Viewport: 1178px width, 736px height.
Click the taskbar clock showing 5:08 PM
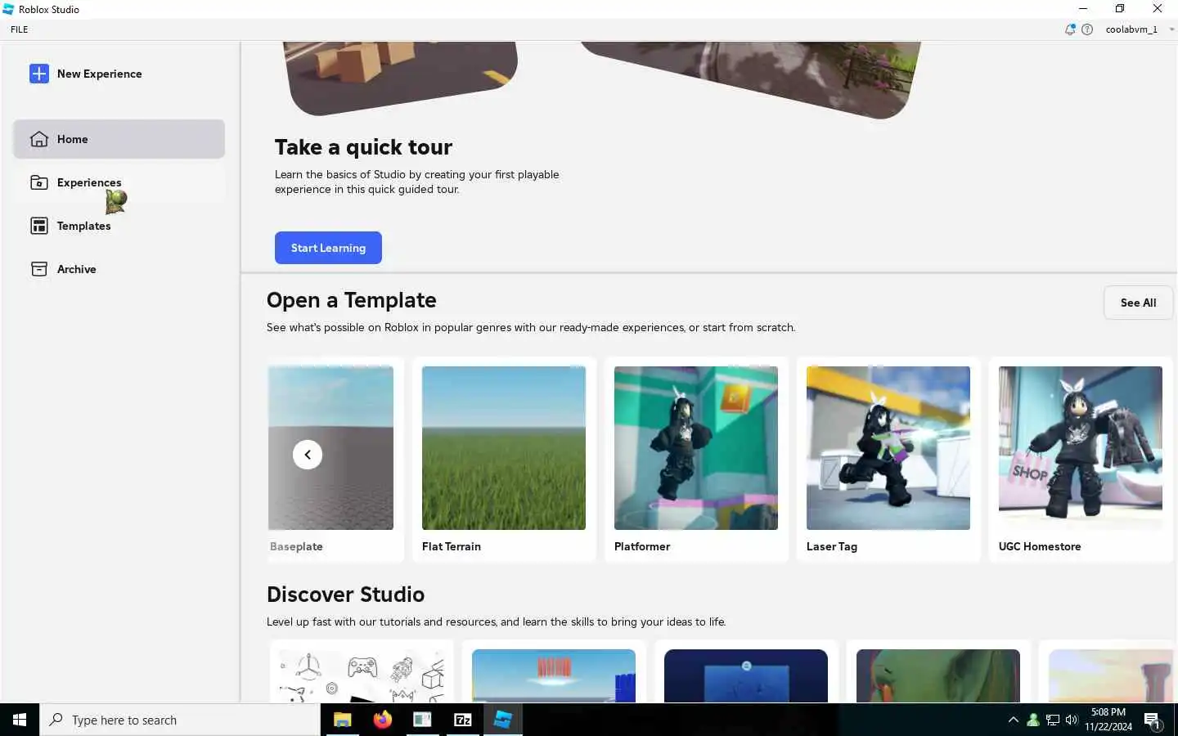[1108, 720]
